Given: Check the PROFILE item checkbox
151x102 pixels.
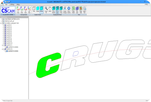Looking at the screenshot, I should click(x=3, y=21).
